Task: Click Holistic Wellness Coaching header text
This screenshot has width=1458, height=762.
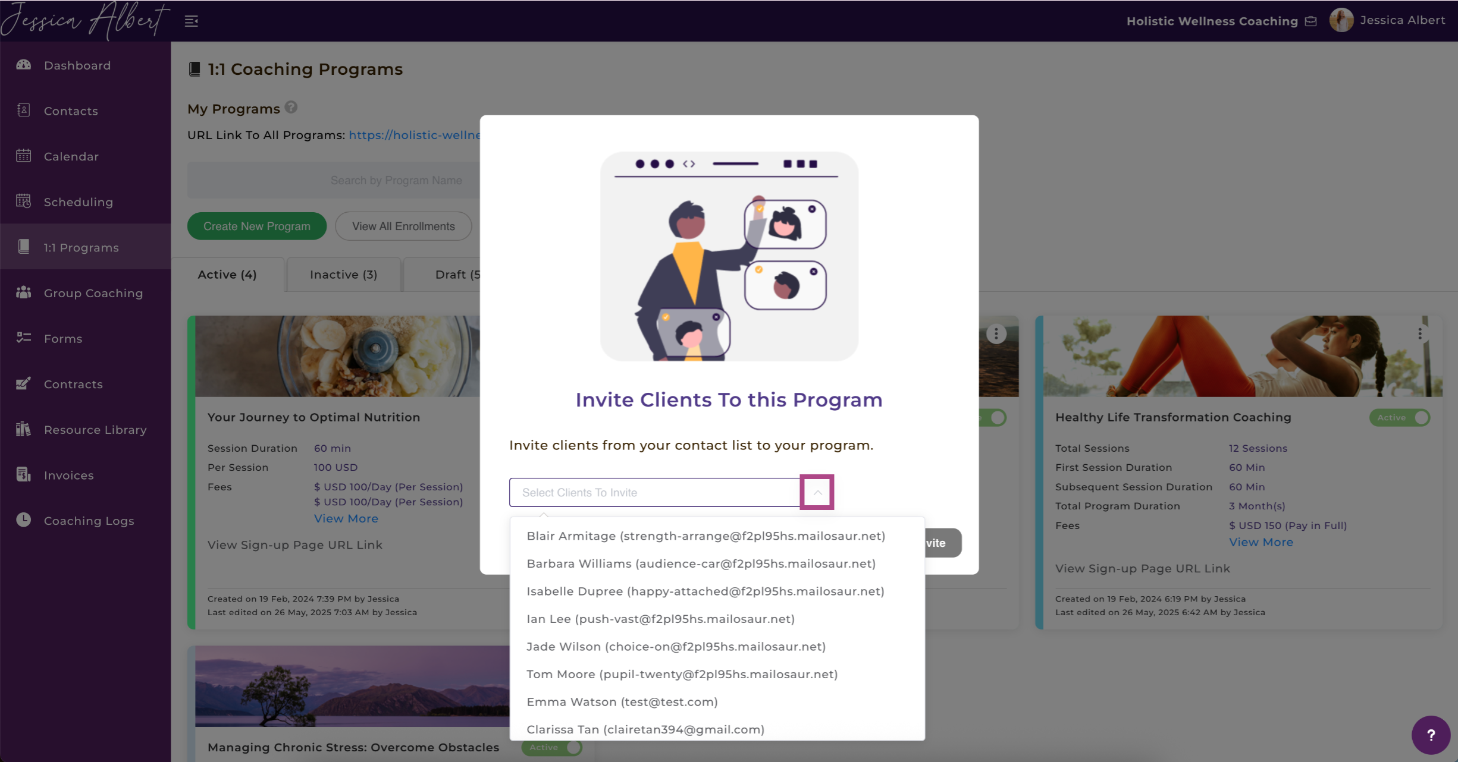Action: (1212, 21)
